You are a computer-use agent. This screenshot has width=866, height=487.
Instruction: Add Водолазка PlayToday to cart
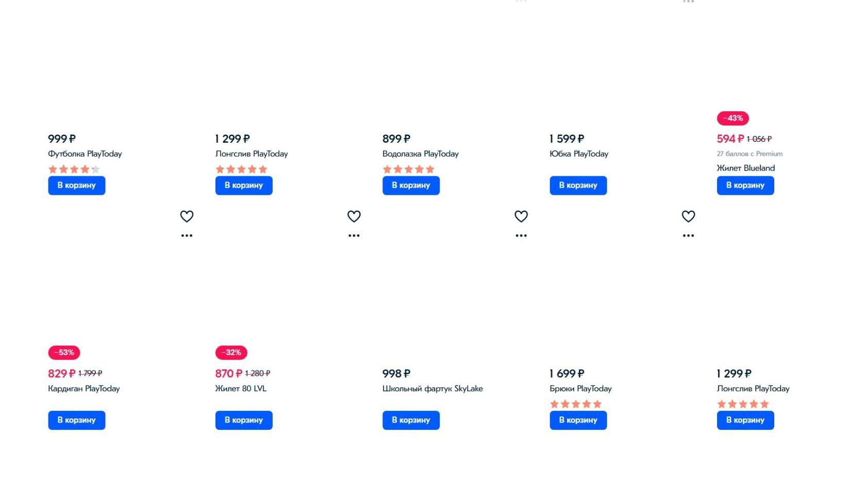coord(411,186)
